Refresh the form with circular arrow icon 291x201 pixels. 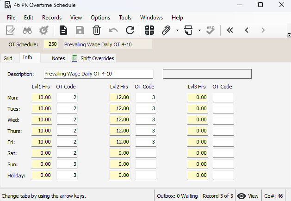(x=130, y=30)
